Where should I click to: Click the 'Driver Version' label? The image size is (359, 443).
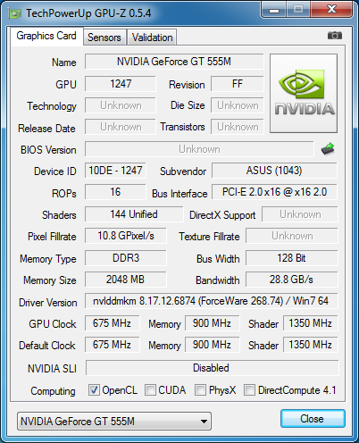(48, 303)
